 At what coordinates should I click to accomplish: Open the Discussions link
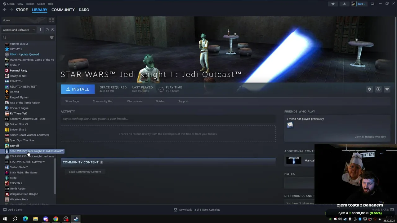135,101
